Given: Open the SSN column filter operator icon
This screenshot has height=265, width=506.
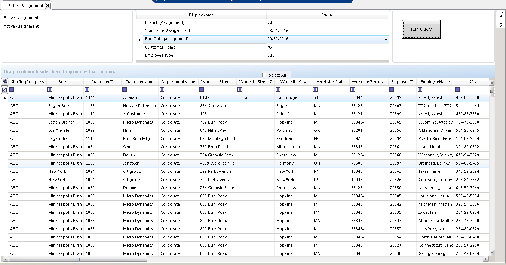Looking at the screenshot, I should click(x=457, y=90).
